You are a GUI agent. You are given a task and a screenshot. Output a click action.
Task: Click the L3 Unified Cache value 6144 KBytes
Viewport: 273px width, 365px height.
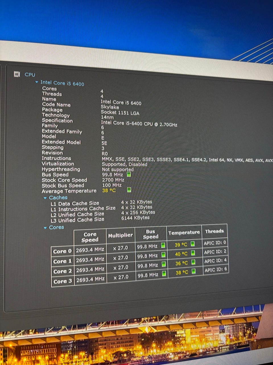(x=135, y=218)
